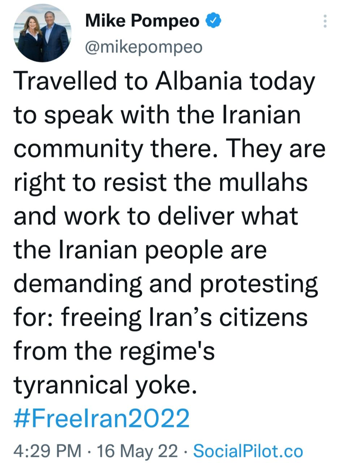Click the 4:29 PM timestamp
This screenshot has height=463, width=347.
pos(47,451)
